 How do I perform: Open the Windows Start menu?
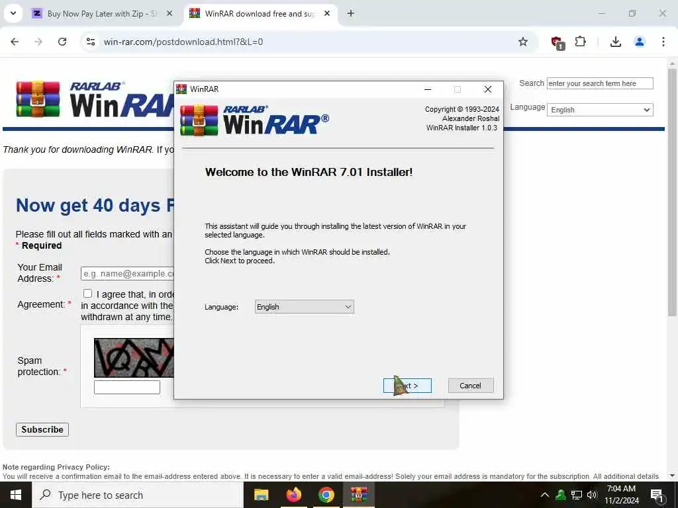pyautogui.click(x=16, y=495)
